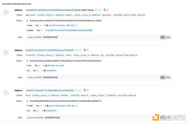
Task: Click topic 0 badge of Transfer log
Action: tap(27, 61)
